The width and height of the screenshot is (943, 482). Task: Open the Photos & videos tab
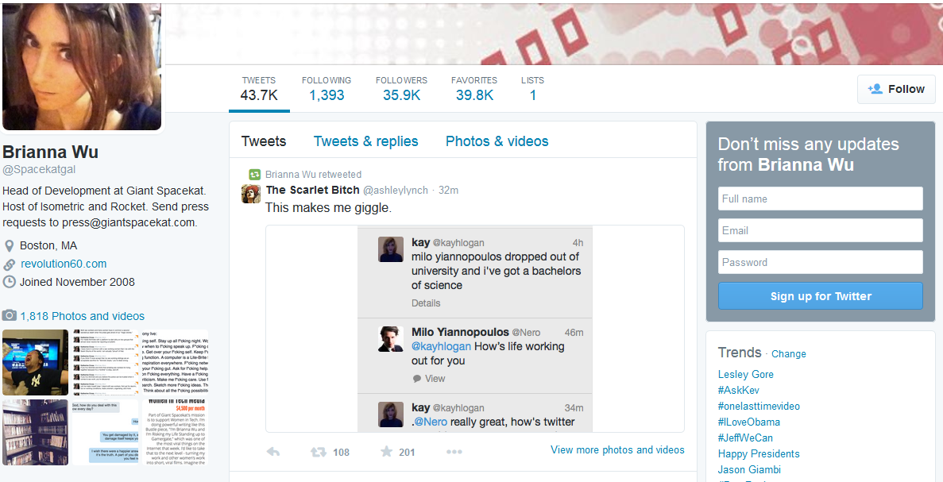(497, 141)
